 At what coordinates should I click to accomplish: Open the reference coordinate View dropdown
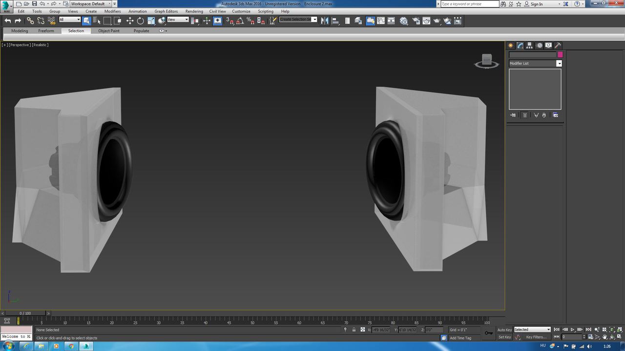coord(178,20)
